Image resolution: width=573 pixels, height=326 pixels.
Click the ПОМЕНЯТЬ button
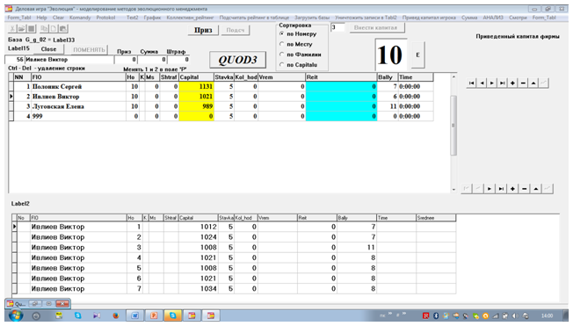89,49
